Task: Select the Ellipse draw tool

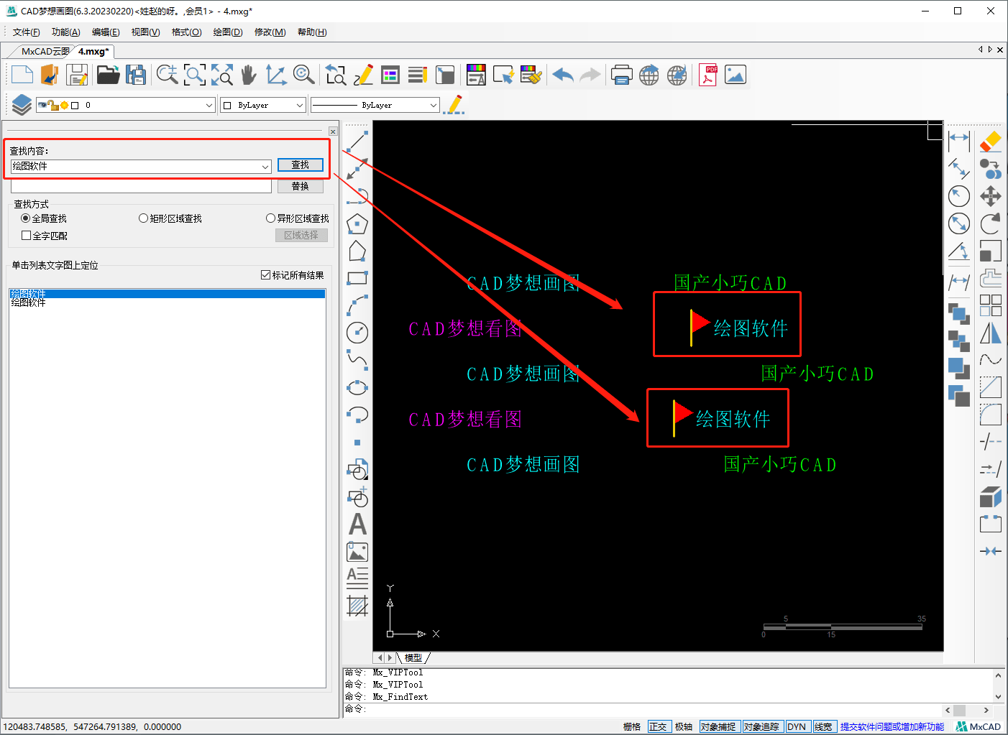Action: click(x=357, y=387)
